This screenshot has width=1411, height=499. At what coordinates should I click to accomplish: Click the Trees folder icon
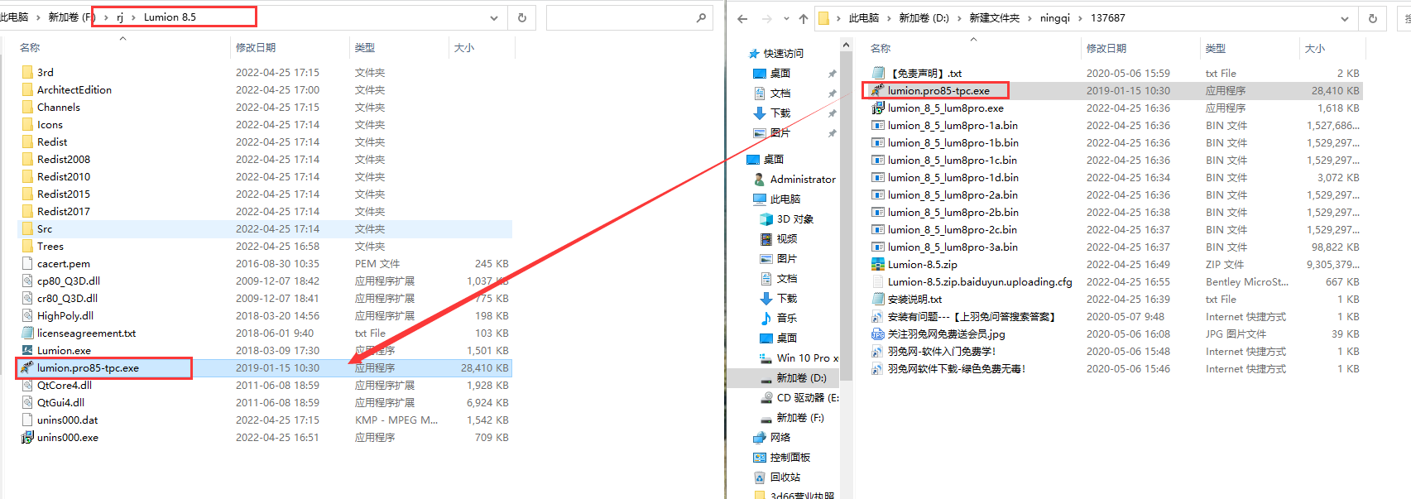point(27,246)
